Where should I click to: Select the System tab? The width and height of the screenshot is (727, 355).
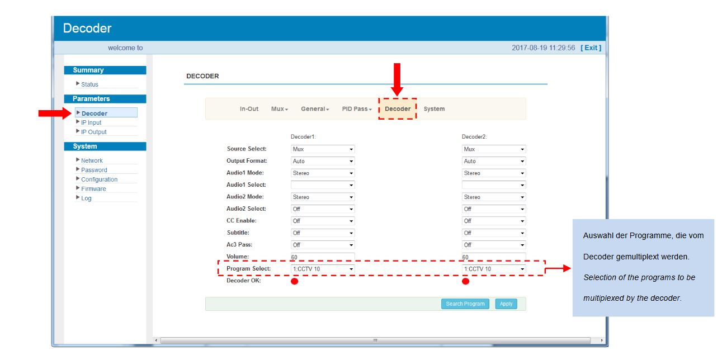point(434,109)
